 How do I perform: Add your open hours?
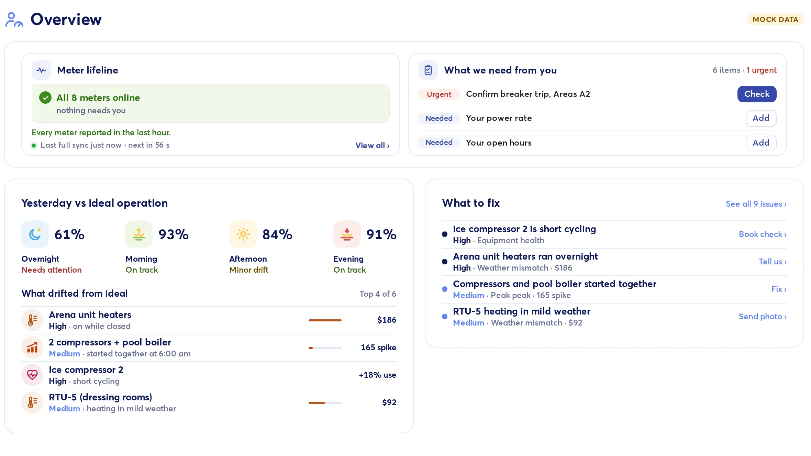[x=761, y=143]
